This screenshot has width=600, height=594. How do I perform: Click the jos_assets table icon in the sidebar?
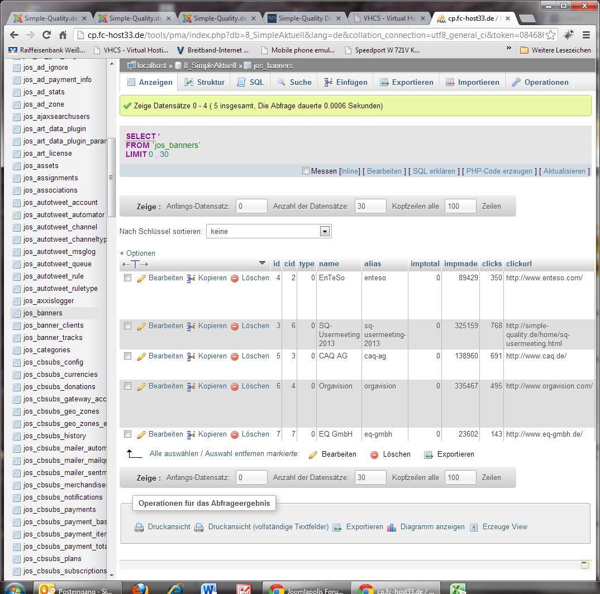click(x=16, y=166)
